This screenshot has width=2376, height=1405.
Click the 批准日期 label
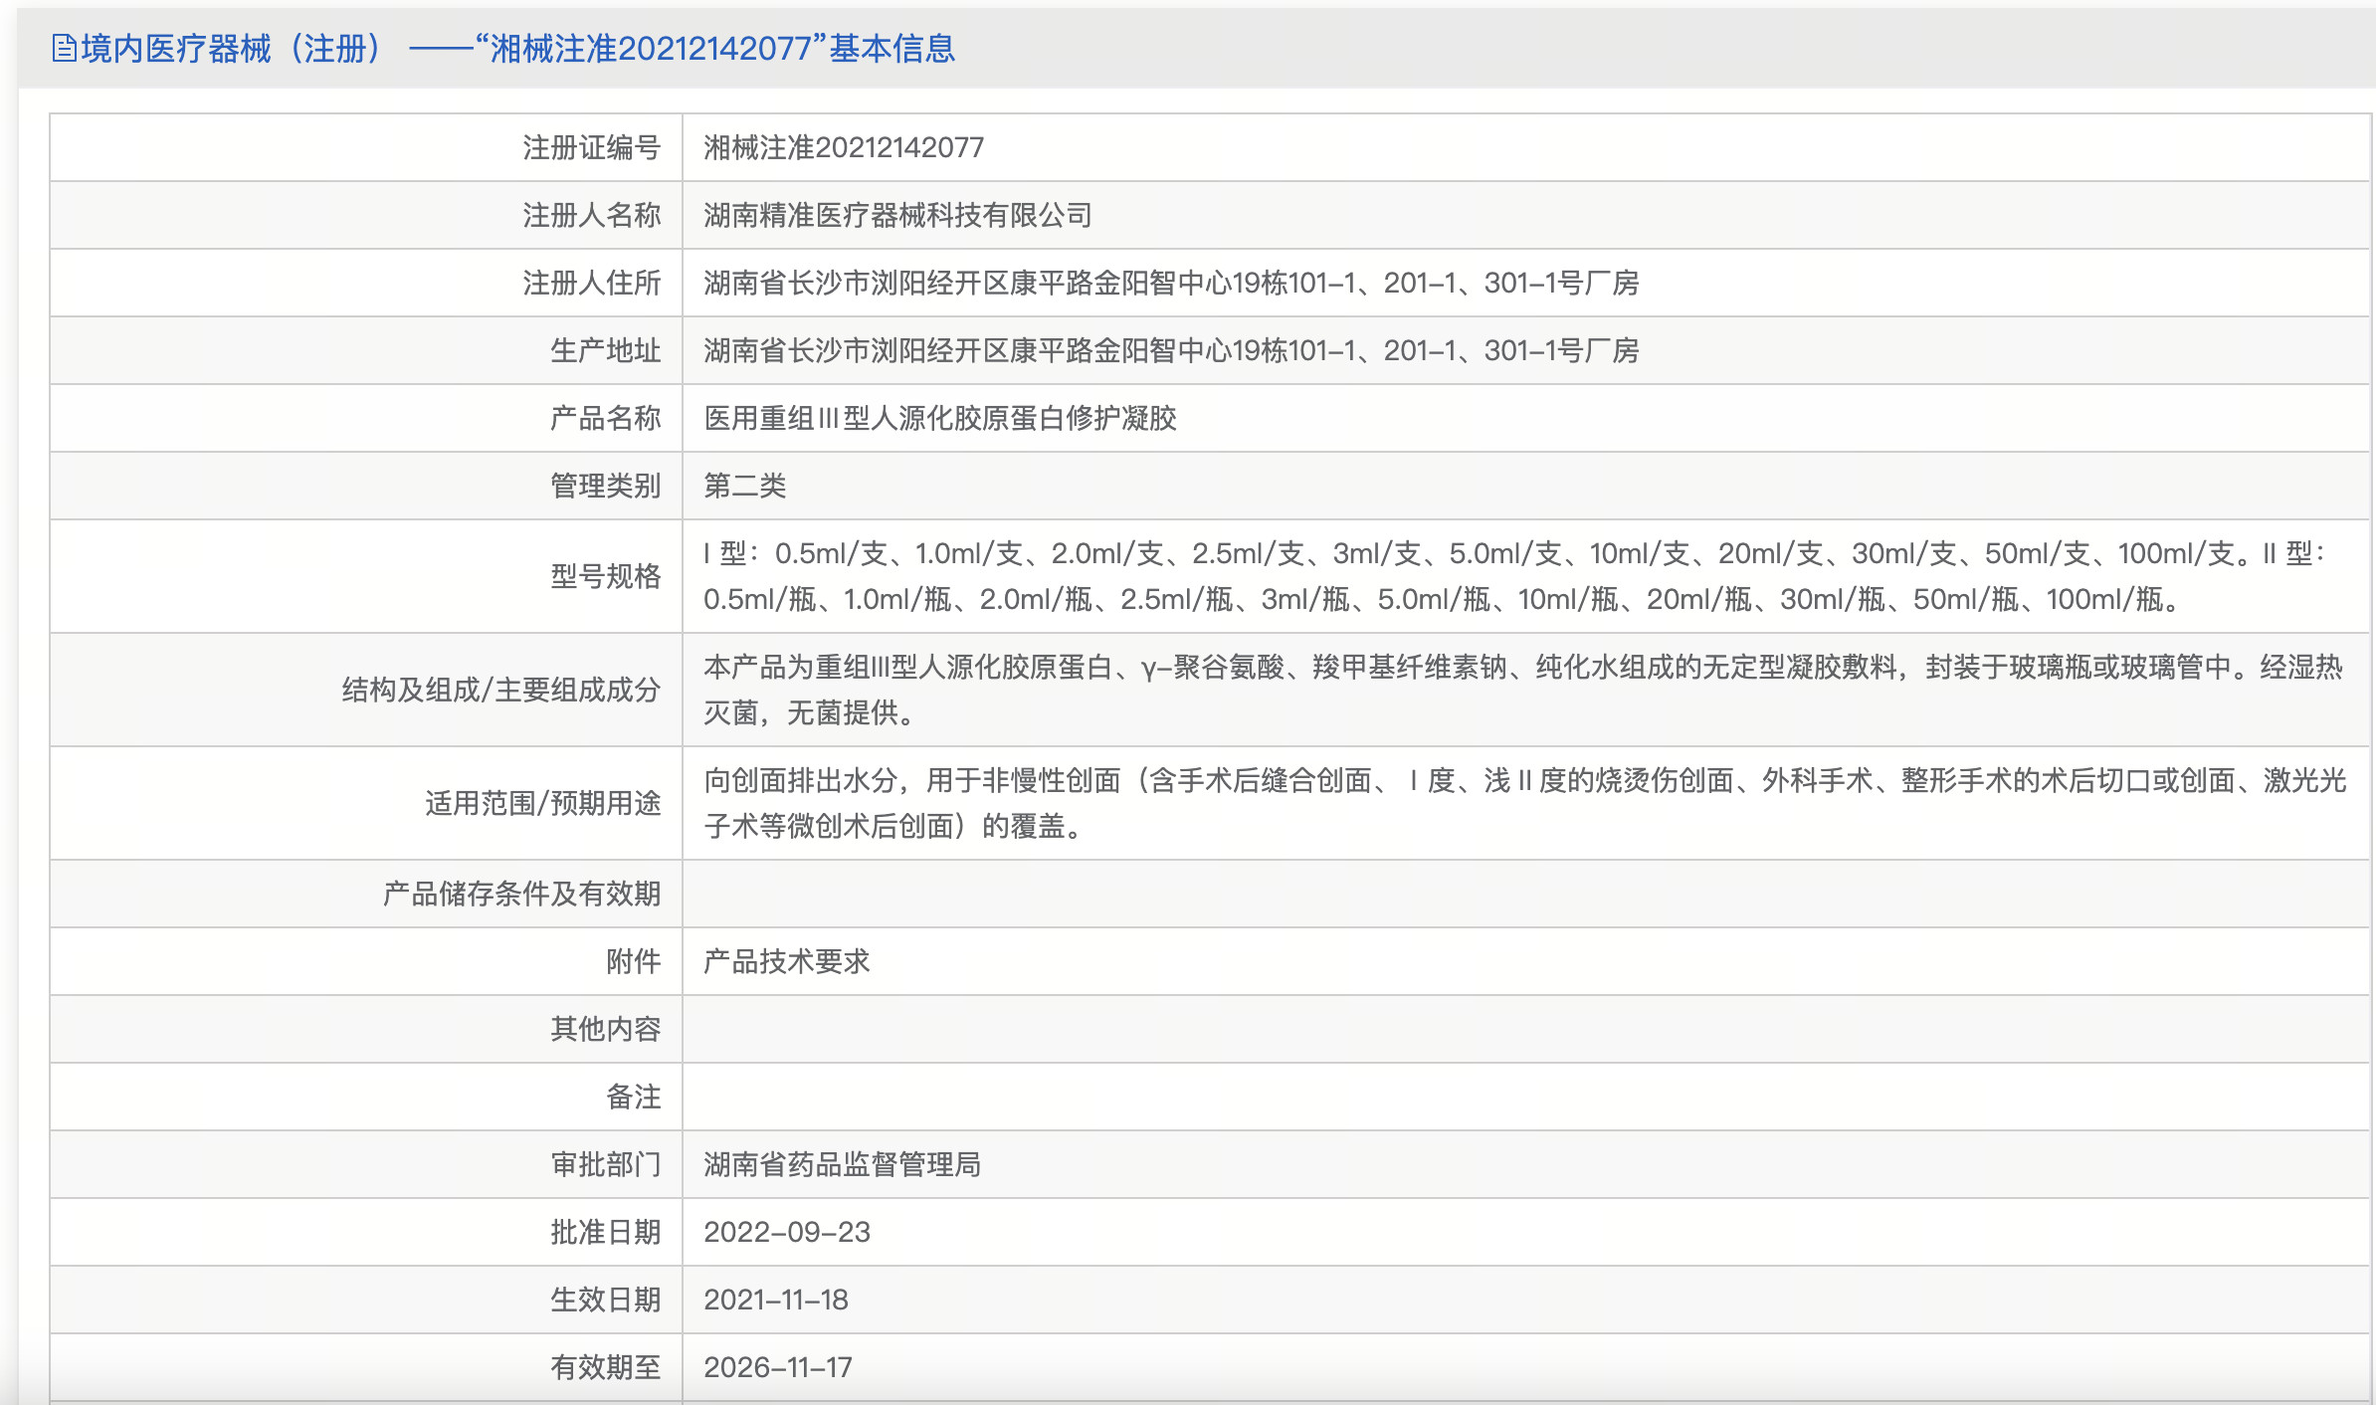coord(606,1232)
